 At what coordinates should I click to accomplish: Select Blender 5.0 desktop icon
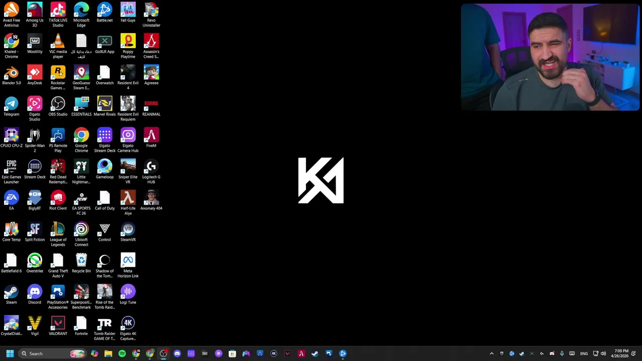[x=11, y=75]
